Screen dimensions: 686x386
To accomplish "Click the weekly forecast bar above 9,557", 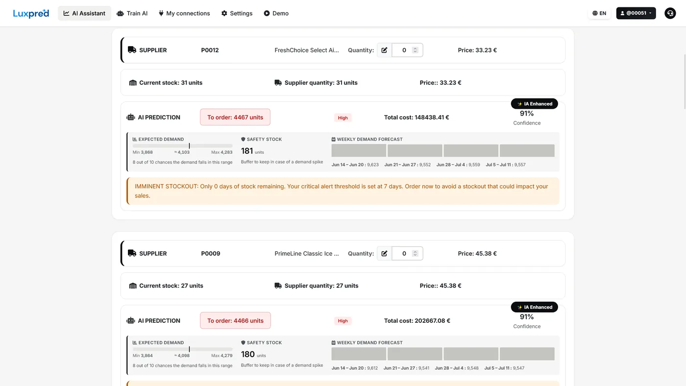I will [x=527, y=150].
